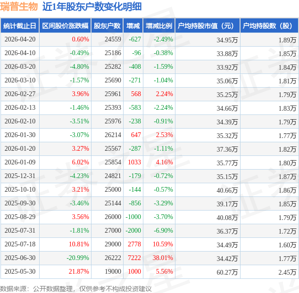The image size is (299, 293).
Task: Select the 增减 column header
Action: pyautogui.click(x=133, y=26)
